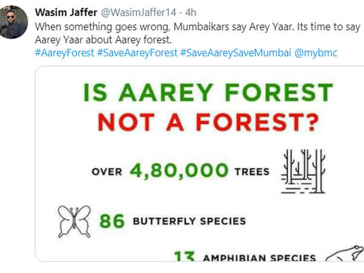The height and width of the screenshot is (273, 364).
Task: Click the 'BUTTERFLY SPECIES' label
Action: click(189, 221)
